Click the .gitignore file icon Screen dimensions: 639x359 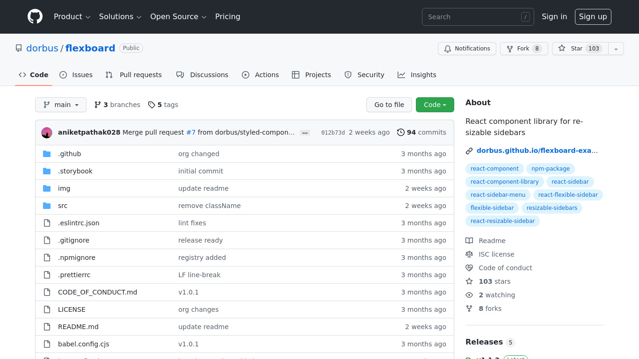(x=47, y=240)
